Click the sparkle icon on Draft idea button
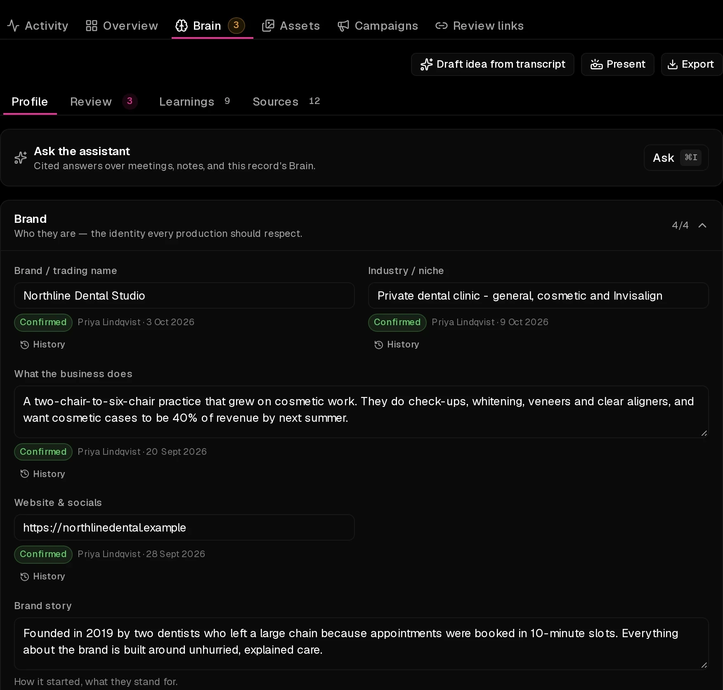The width and height of the screenshot is (723, 690). (x=426, y=64)
